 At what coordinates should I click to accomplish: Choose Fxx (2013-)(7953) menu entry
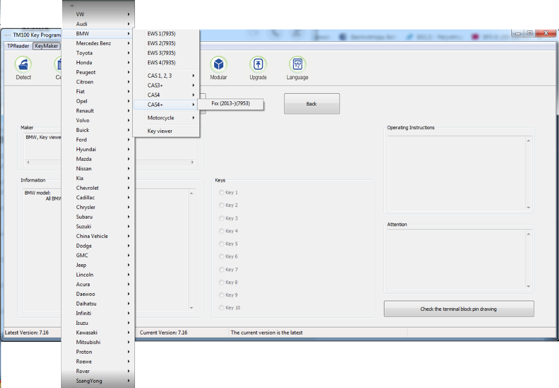coord(230,103)
